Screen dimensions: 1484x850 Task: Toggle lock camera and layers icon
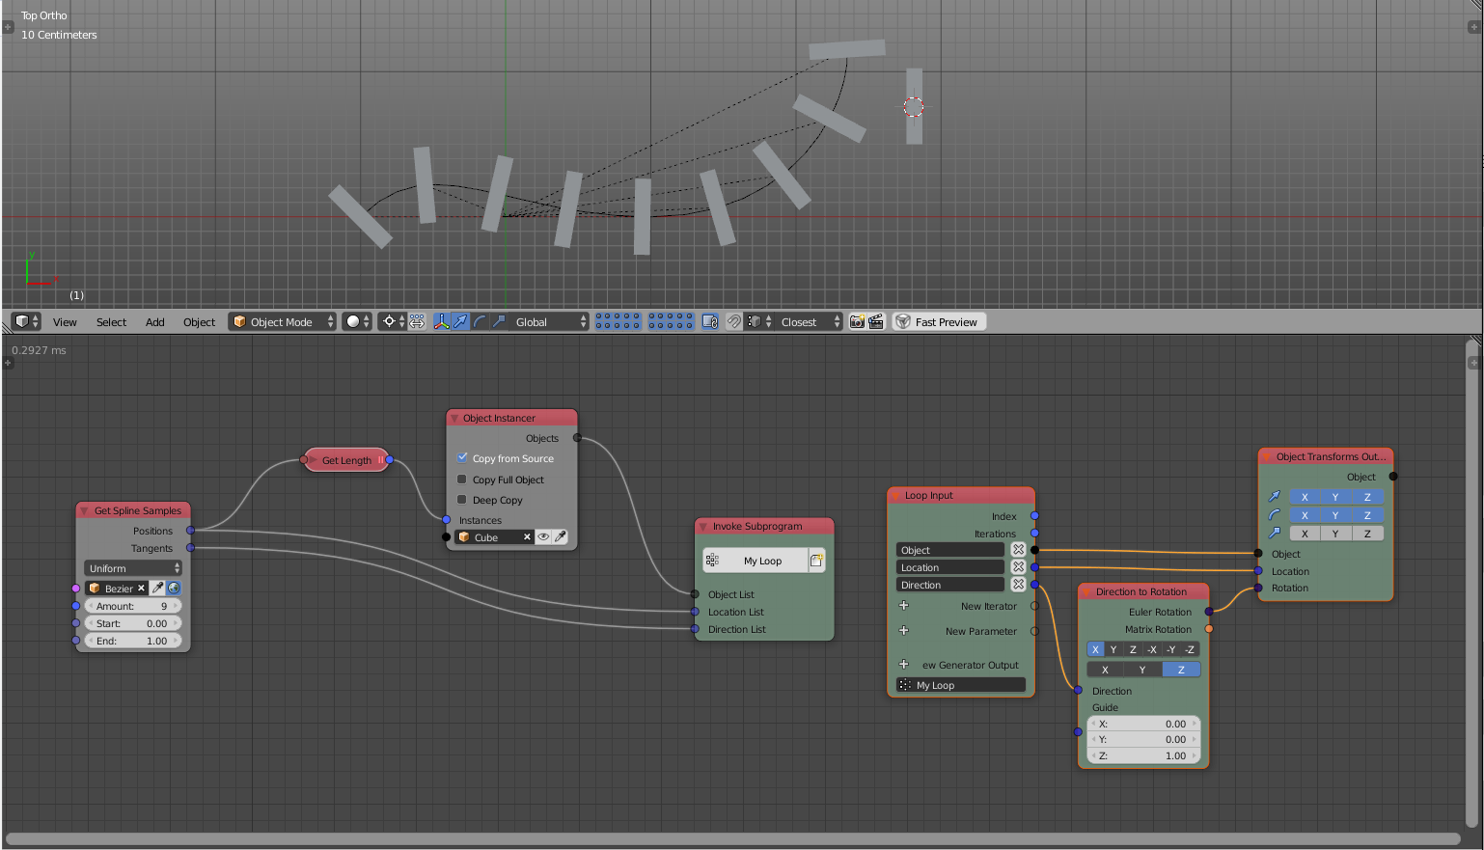(x=710, y=321)
